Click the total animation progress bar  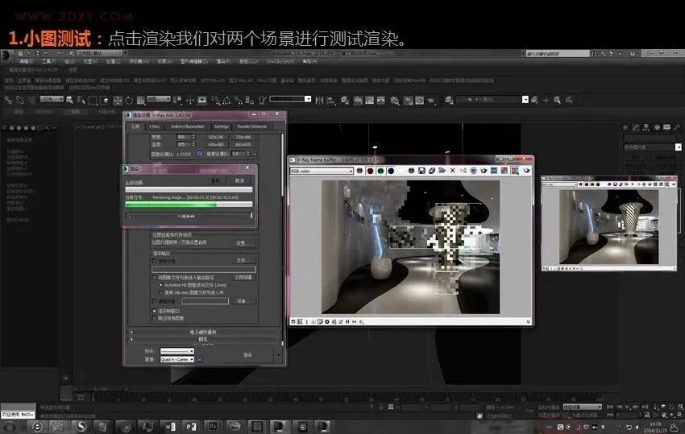[x=189, y=189]
